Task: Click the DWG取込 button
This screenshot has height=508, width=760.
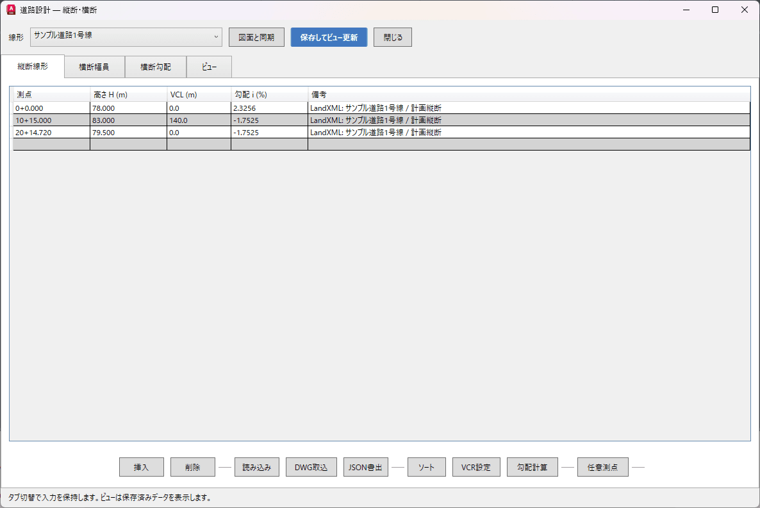Action: click(311, 467)
